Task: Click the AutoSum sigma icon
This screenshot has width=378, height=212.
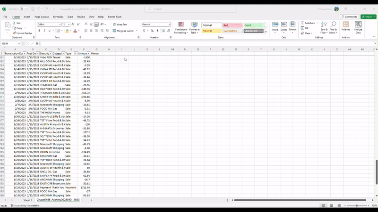Action: coord(302,23)
